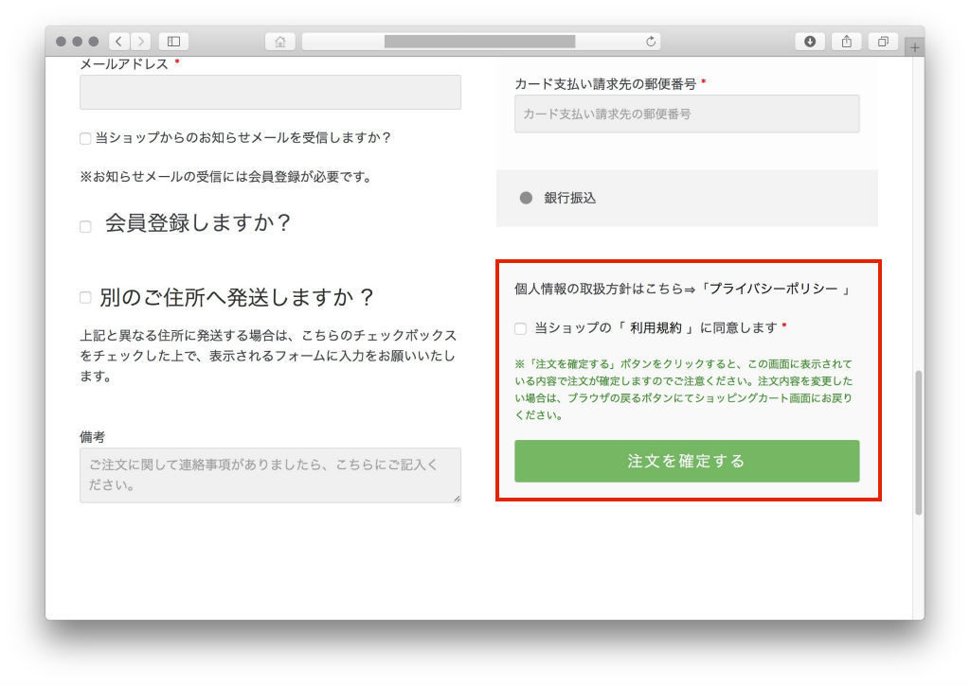The image size is (970, 685).
Task: Open the 利用規約 terms link
Action: tap(656, 327)
